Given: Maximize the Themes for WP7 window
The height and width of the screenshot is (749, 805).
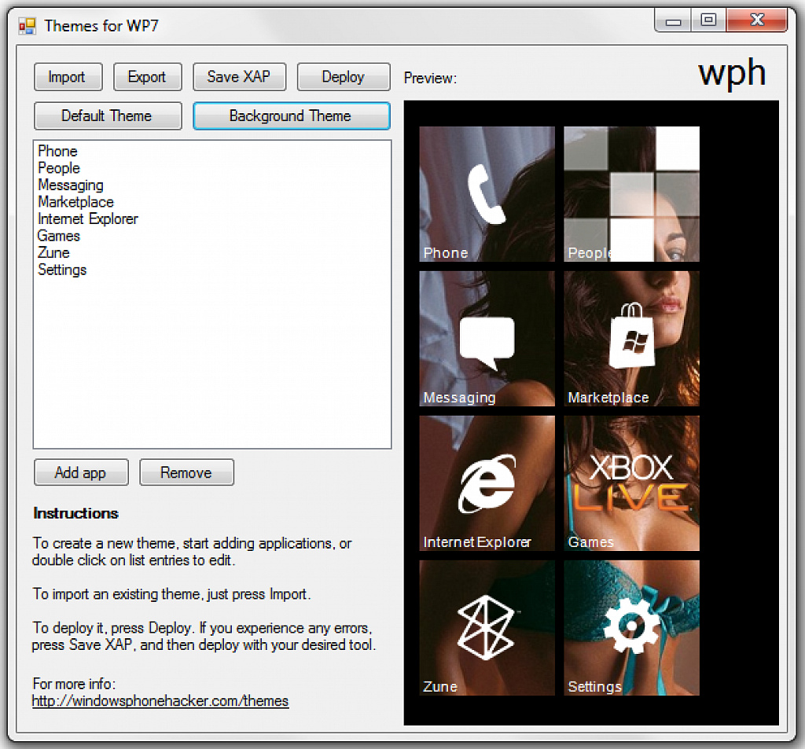Looking at the screenshot, I should pos(708,20).
